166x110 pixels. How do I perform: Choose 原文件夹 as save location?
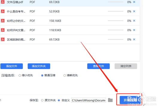coord(42,100)
